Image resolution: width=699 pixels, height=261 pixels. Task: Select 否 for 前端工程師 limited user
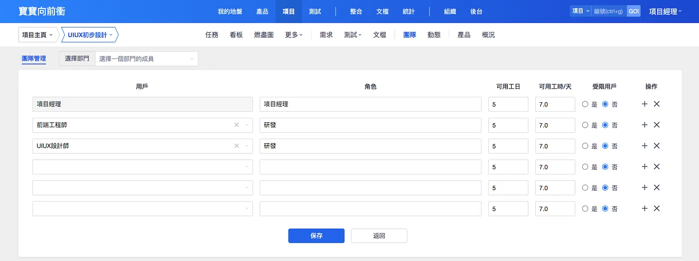coord(605,125)
